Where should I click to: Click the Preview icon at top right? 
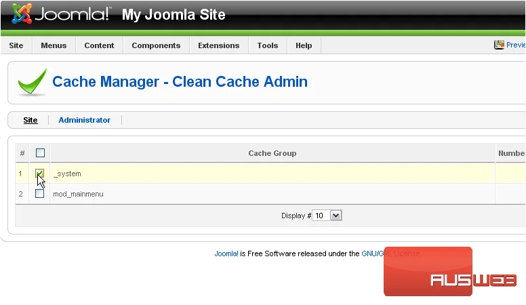click(x=499, y=45)
